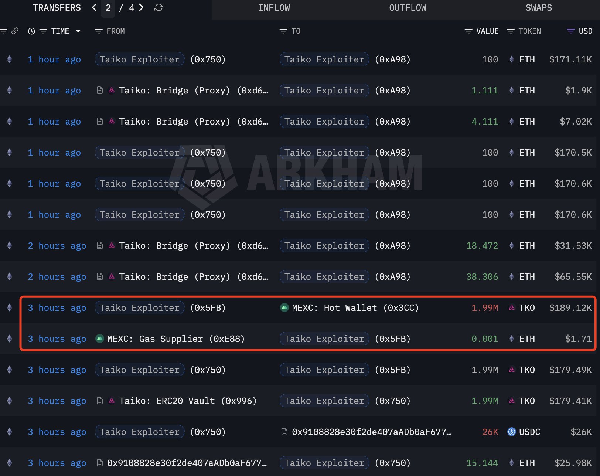Click the MEXC logo icon of Gas Supplier
600x476 pixels.
tap(99, 339)
